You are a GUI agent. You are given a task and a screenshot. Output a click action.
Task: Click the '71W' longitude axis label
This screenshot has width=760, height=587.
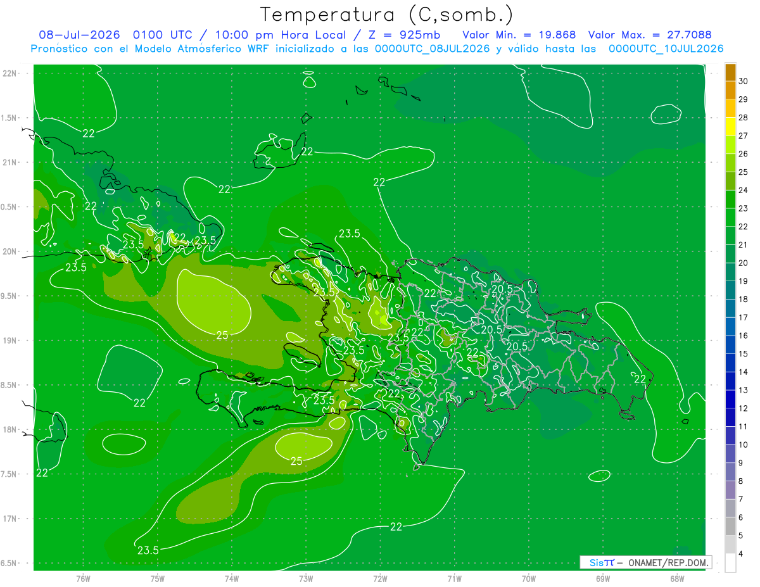pyautogui.click(x=454, y=578)
